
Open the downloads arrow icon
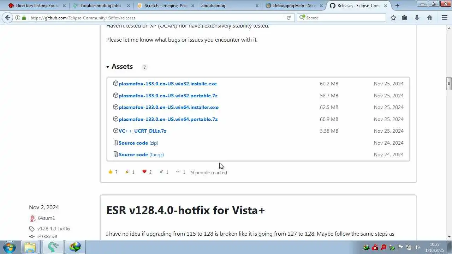417,18
